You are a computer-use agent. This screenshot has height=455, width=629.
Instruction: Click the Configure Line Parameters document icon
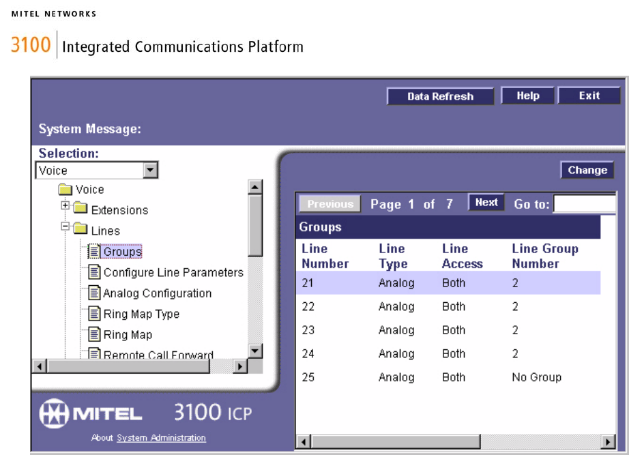tap(94, 272)
